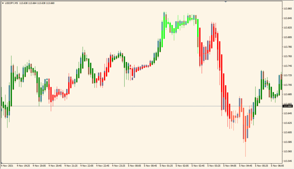Click the 5 Nov 06:05 time label
The height and width of the screenshot is (169, 294).
tap(277, 166)
